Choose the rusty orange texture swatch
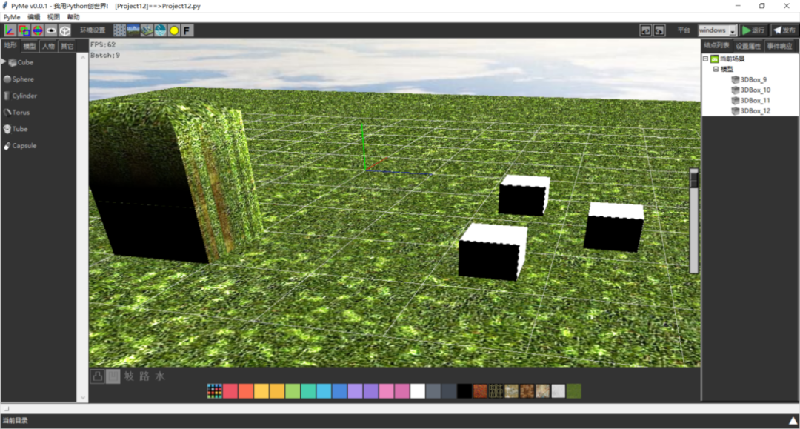 (480, 391)
